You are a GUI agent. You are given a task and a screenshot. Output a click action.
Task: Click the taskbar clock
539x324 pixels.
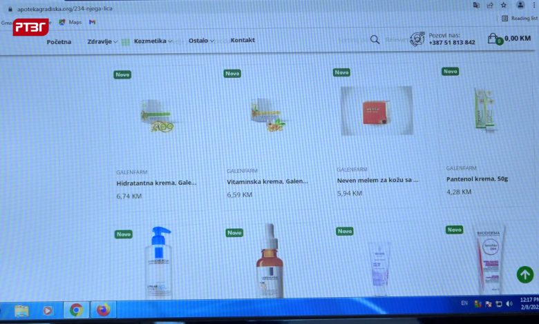[529, 304]
